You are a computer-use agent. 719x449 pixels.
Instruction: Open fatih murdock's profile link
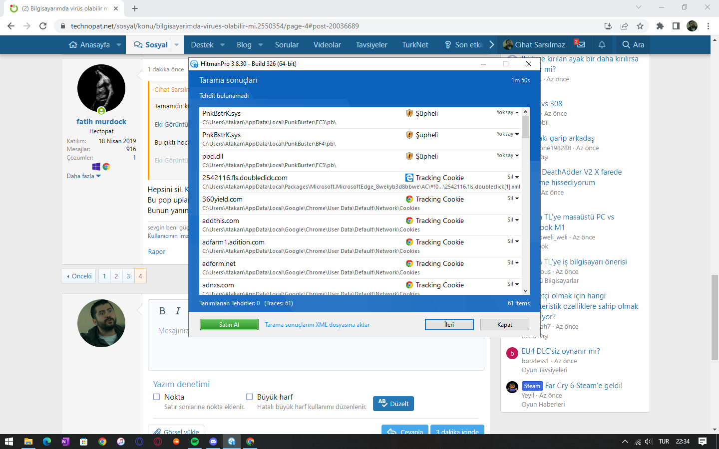click(x=101, y=122)
